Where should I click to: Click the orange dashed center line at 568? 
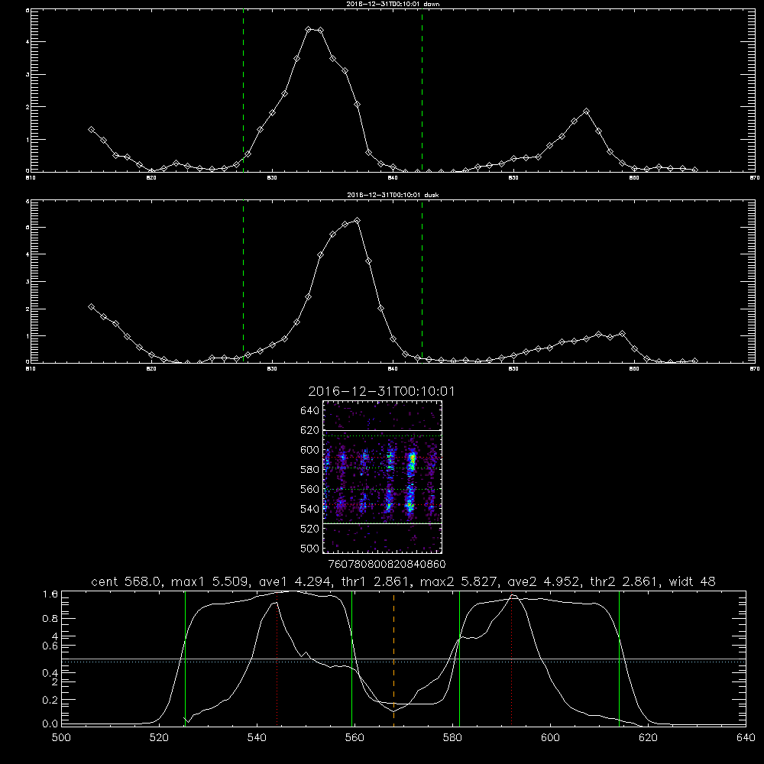393,658
